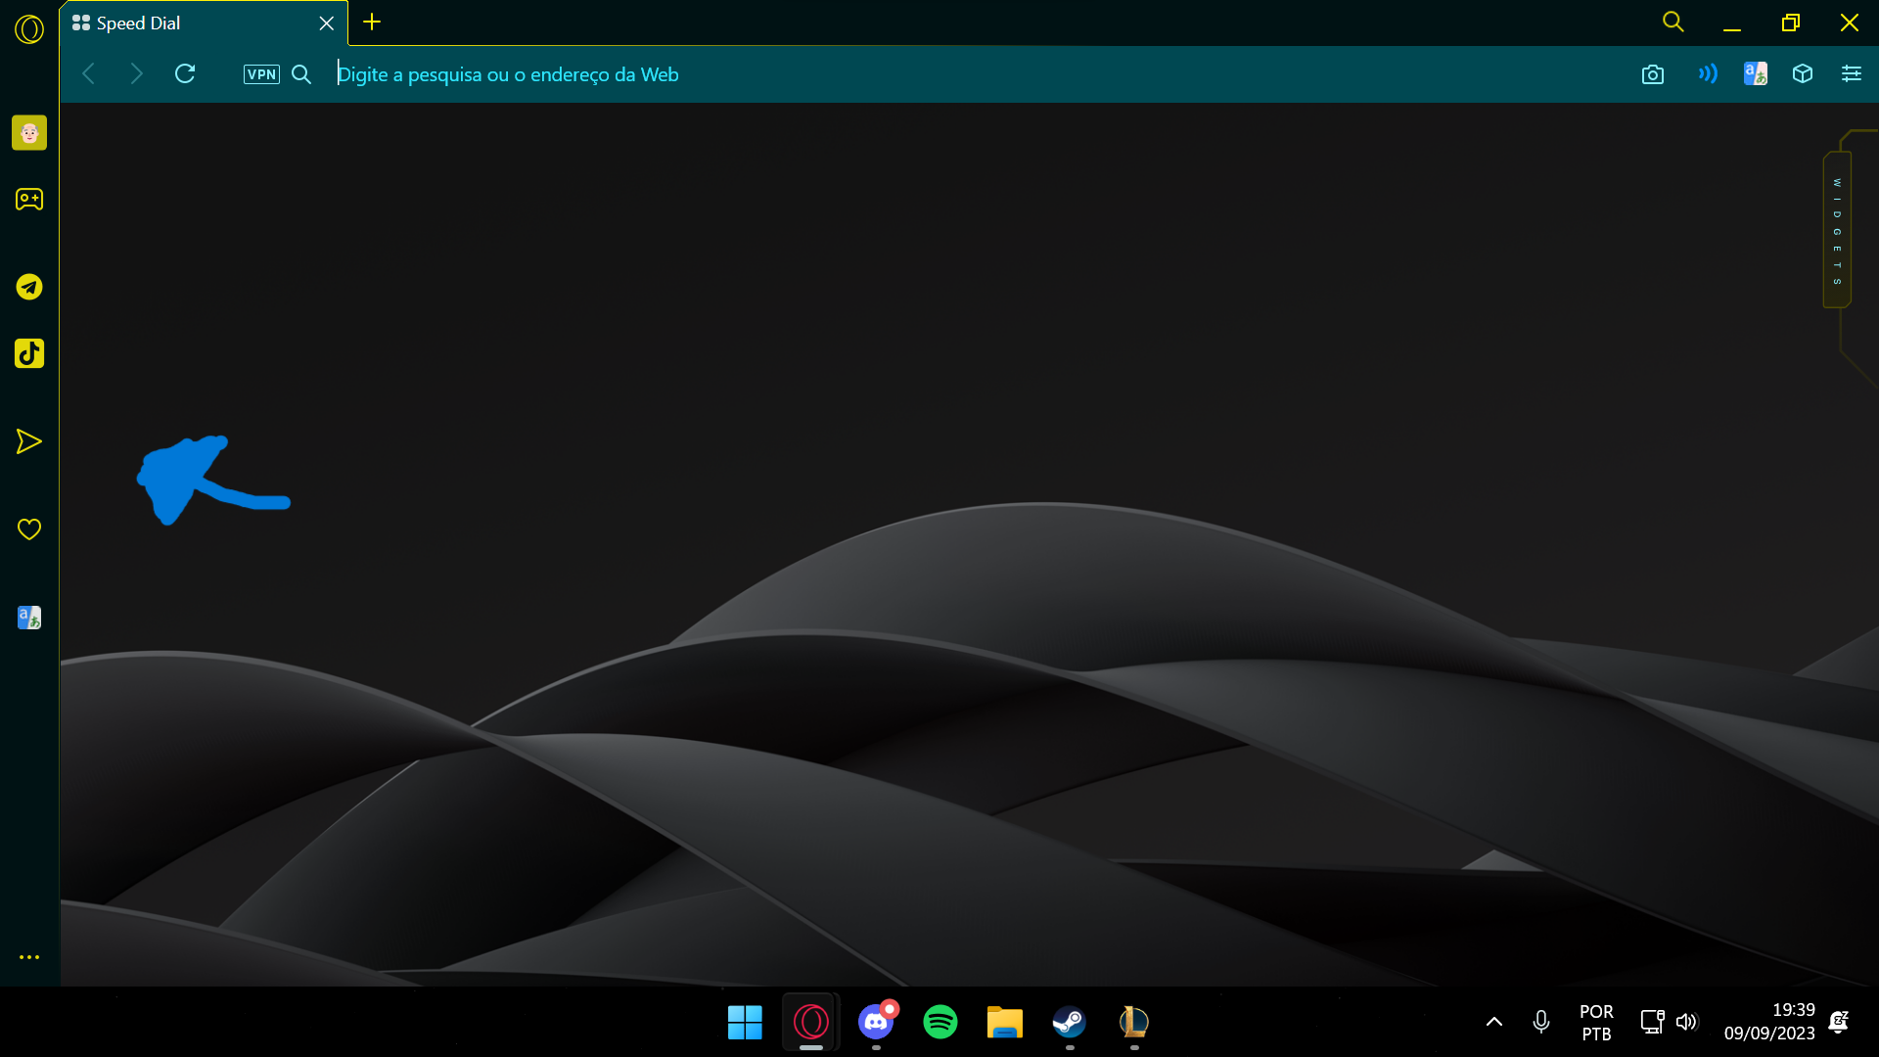1879x1057 pixels.
Task: Open the volume speaker tray icon
Action: pyautogui.click(x=1686, y=1022)
